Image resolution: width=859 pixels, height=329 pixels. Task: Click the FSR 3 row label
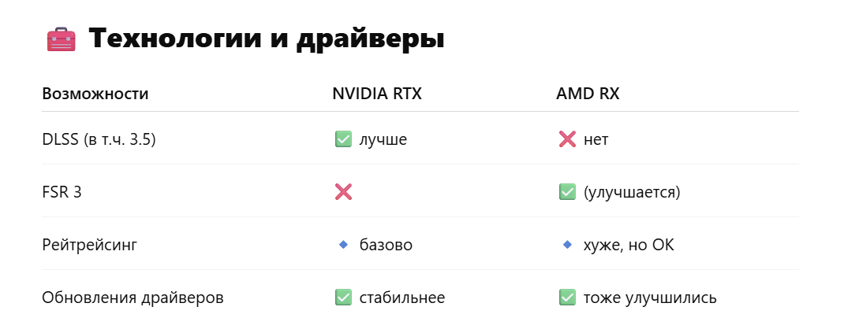point(62,192)
